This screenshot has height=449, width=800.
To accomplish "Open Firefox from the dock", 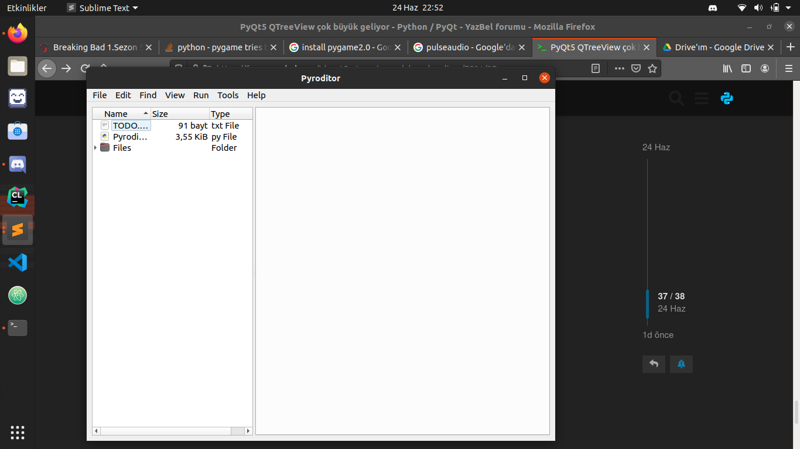I will [18, 33].
